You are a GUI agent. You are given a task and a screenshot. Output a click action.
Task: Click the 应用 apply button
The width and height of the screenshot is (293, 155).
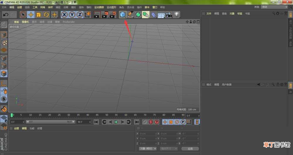click(190, 149)
